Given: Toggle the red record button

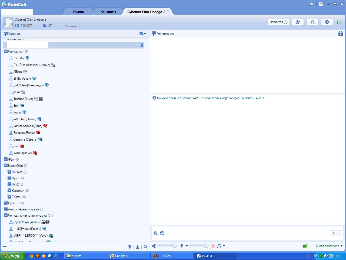Looking at the screenshot, I should coord(213,246).
